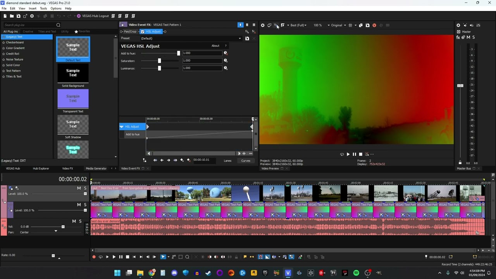The width and height of the screenshot is (496, 279).
Task: Click the save preset icon beside Preset
Action: coord(247,38)
